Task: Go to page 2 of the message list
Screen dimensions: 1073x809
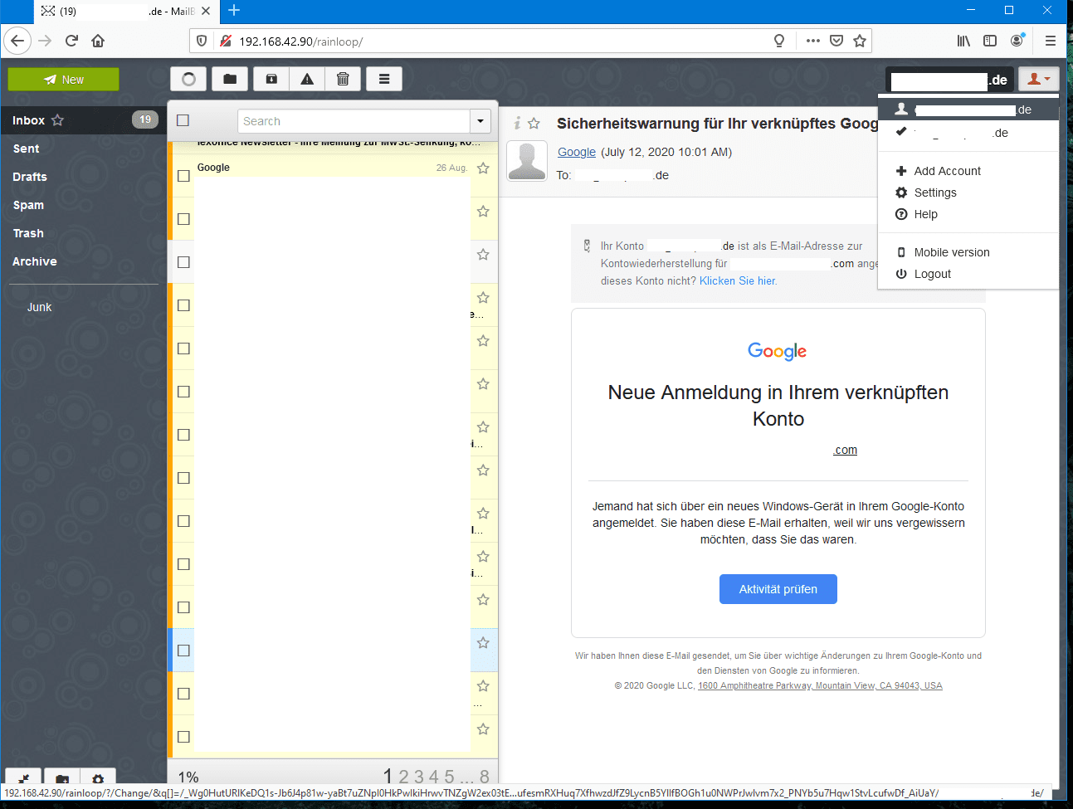Action: click(x=404, y=777)
